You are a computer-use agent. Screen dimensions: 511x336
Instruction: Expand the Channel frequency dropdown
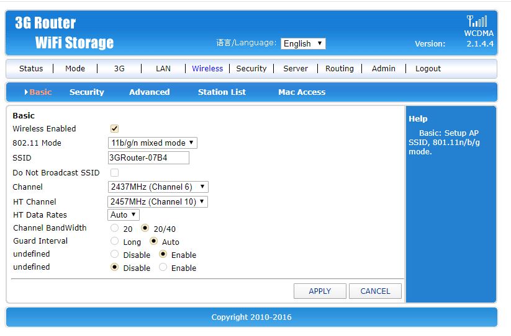[x=158, y=187]
